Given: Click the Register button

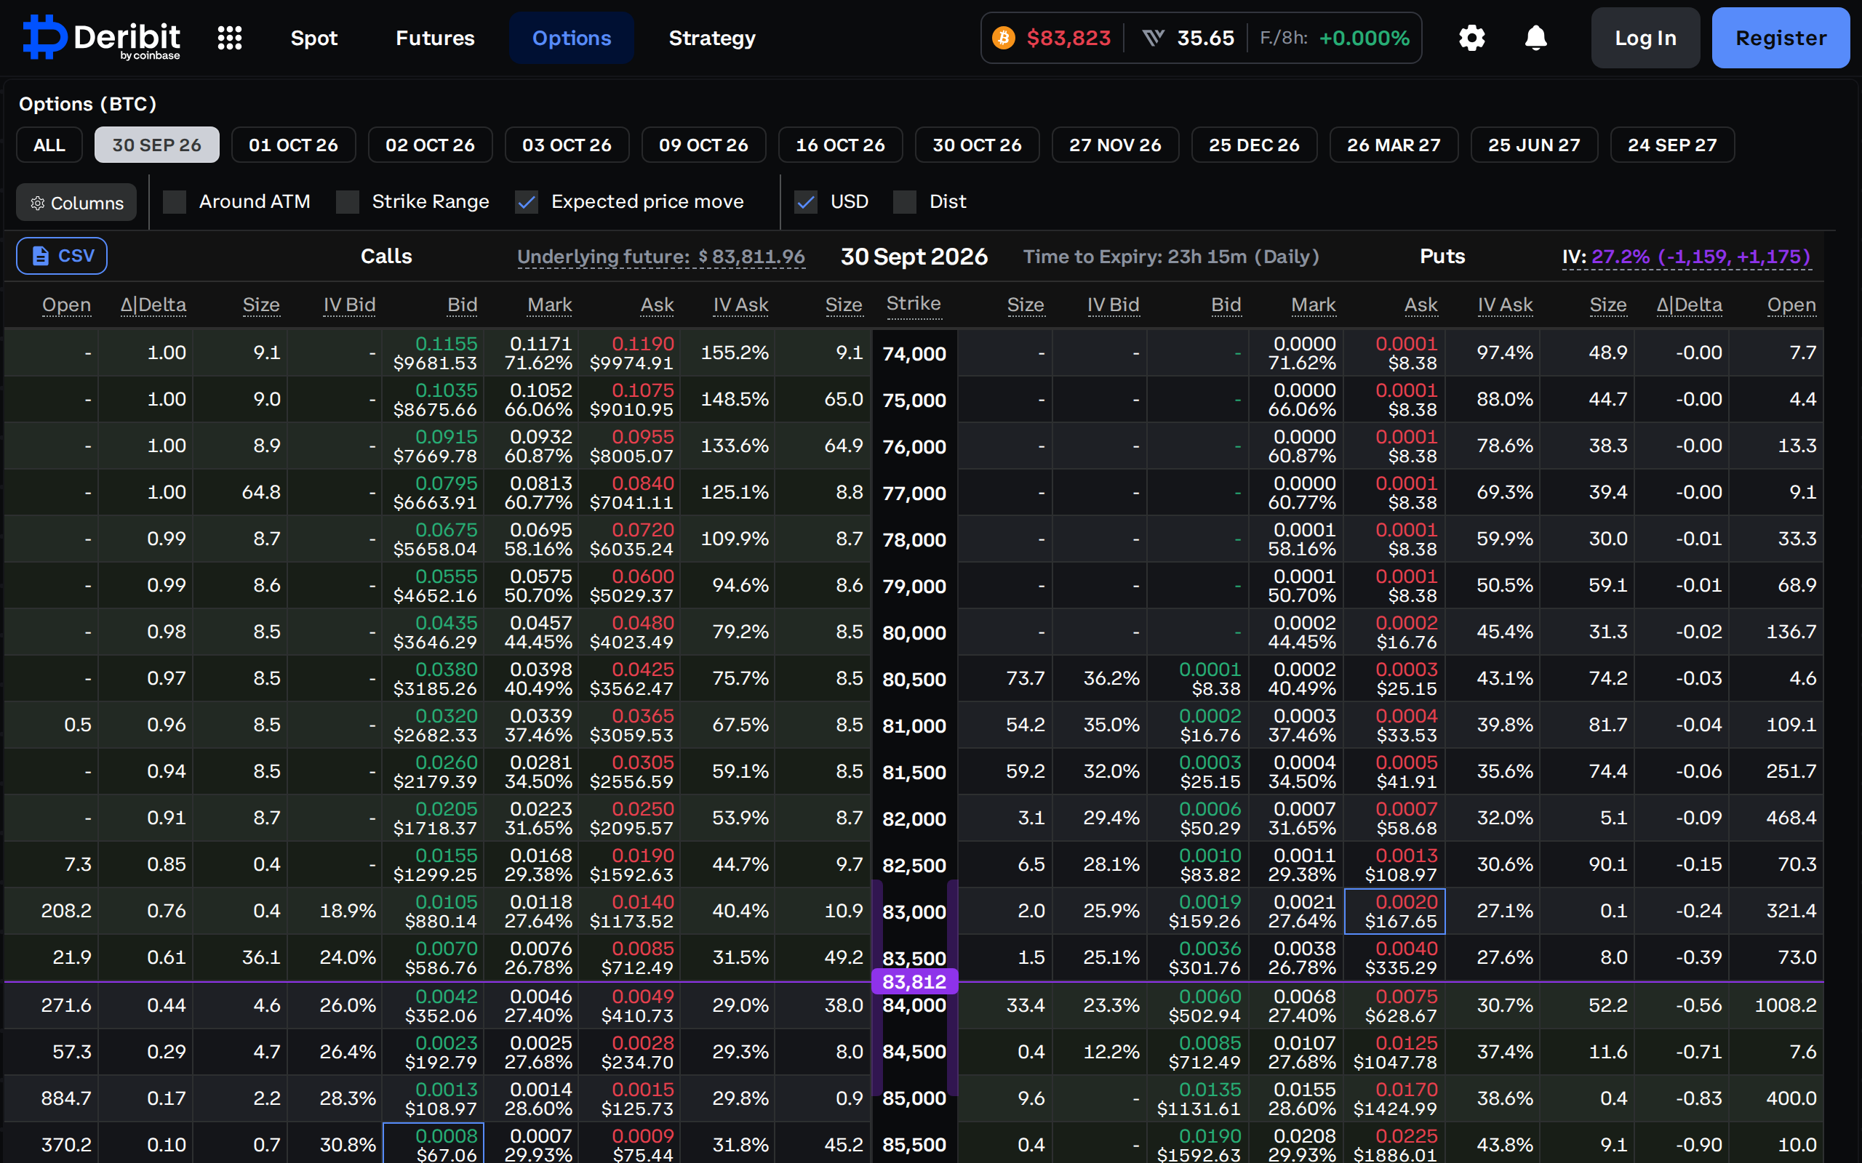Looking at the screenshot, I should 1781,38.
